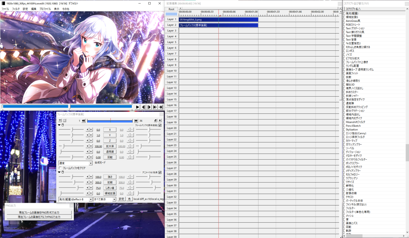This screenshot has height=238, width=409.
Task: Decrease 強さ value with left arrow
Action: pos(88,177)
